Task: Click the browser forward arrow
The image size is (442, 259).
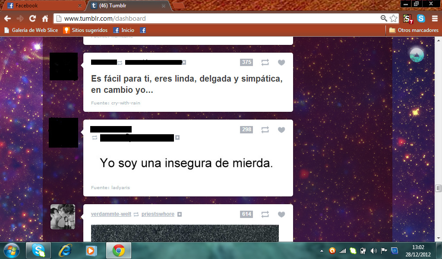Action: [x=20, y=19]
